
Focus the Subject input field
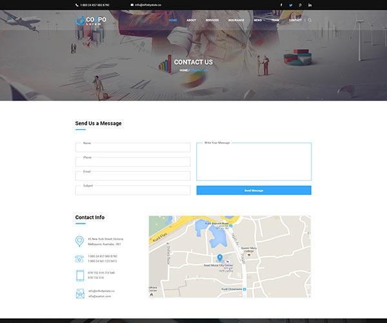(133, 191)
